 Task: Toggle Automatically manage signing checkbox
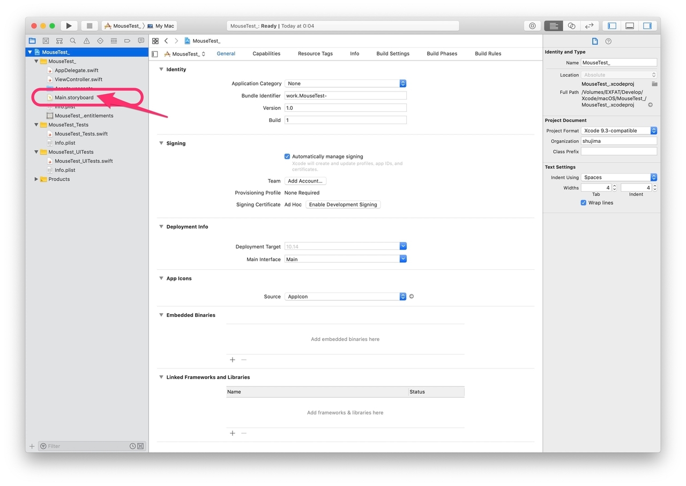287,157
